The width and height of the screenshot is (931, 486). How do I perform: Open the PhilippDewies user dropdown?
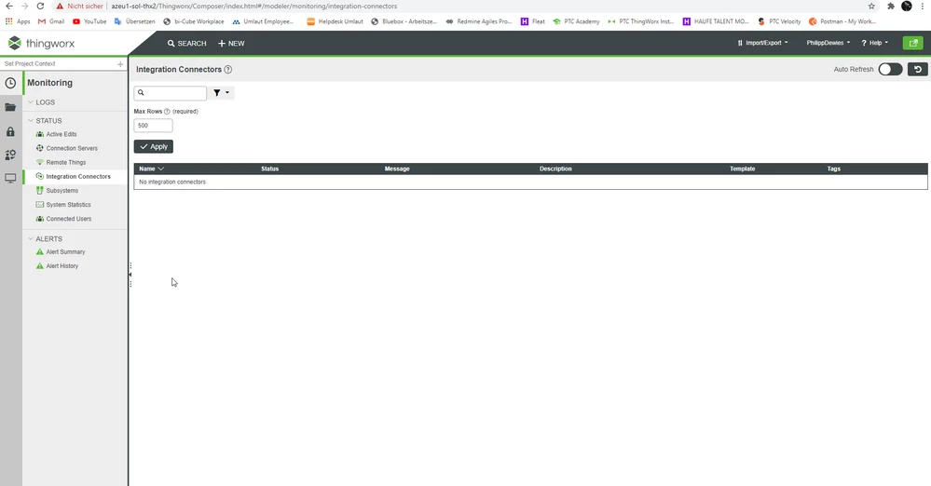pyautogui.click(x=828, y=43)
